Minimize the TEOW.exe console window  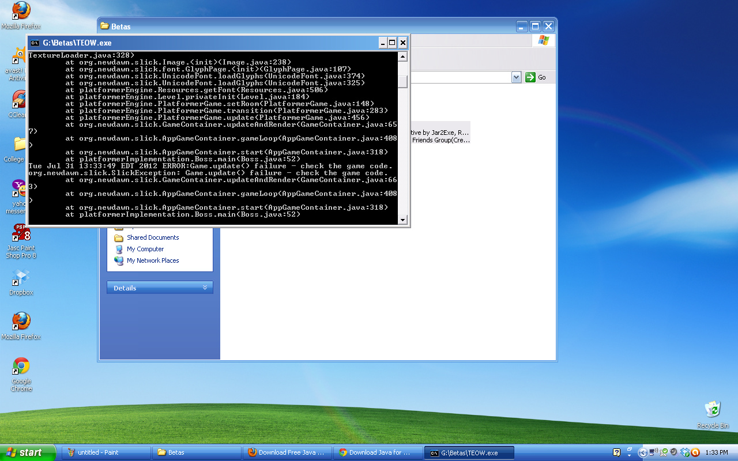coord(382,43)
